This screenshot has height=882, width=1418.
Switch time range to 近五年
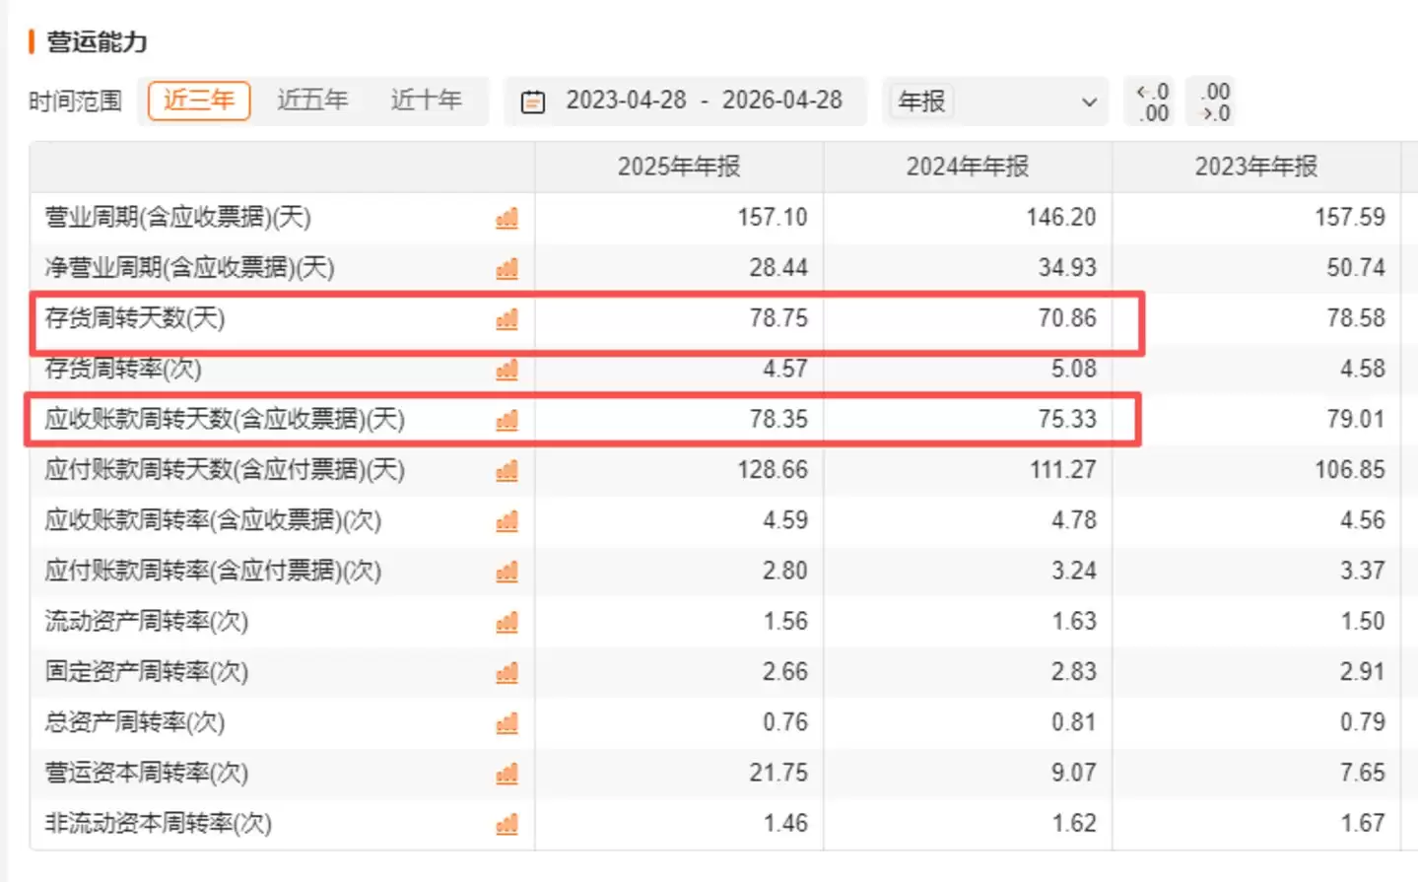click(x=312, y=101)
